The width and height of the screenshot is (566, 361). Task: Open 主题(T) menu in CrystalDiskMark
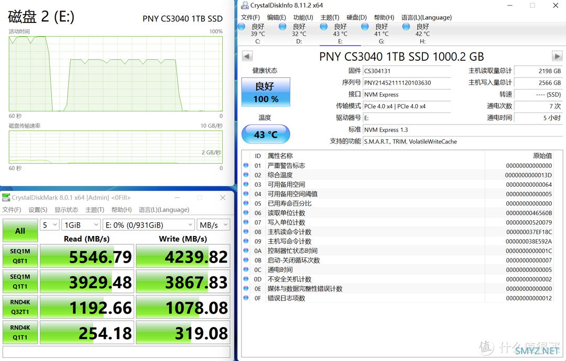[94, 210]
